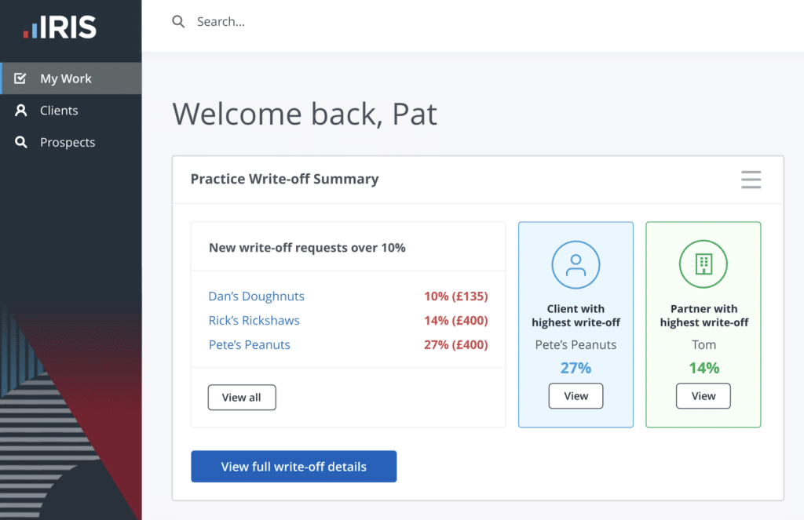This screenshot has height=520, width=804.
Task: Click the green partner building icon
Action: coord(703,264)
